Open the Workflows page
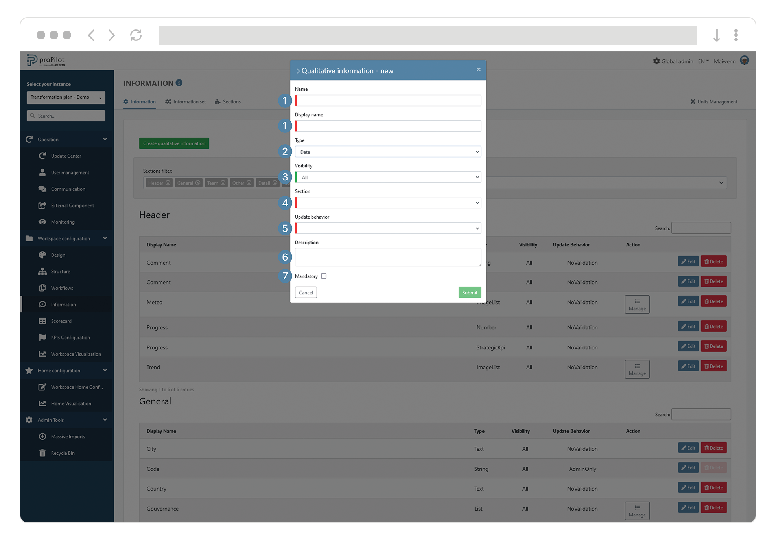 [61, 288]
